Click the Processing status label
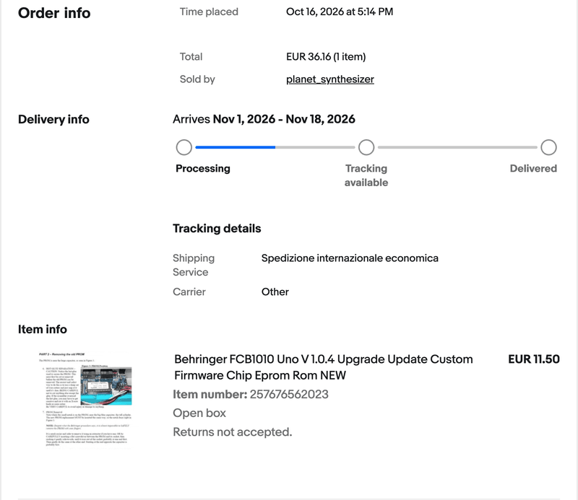The height and width of the screenshot is (500, 578). (x=203, y=168)
